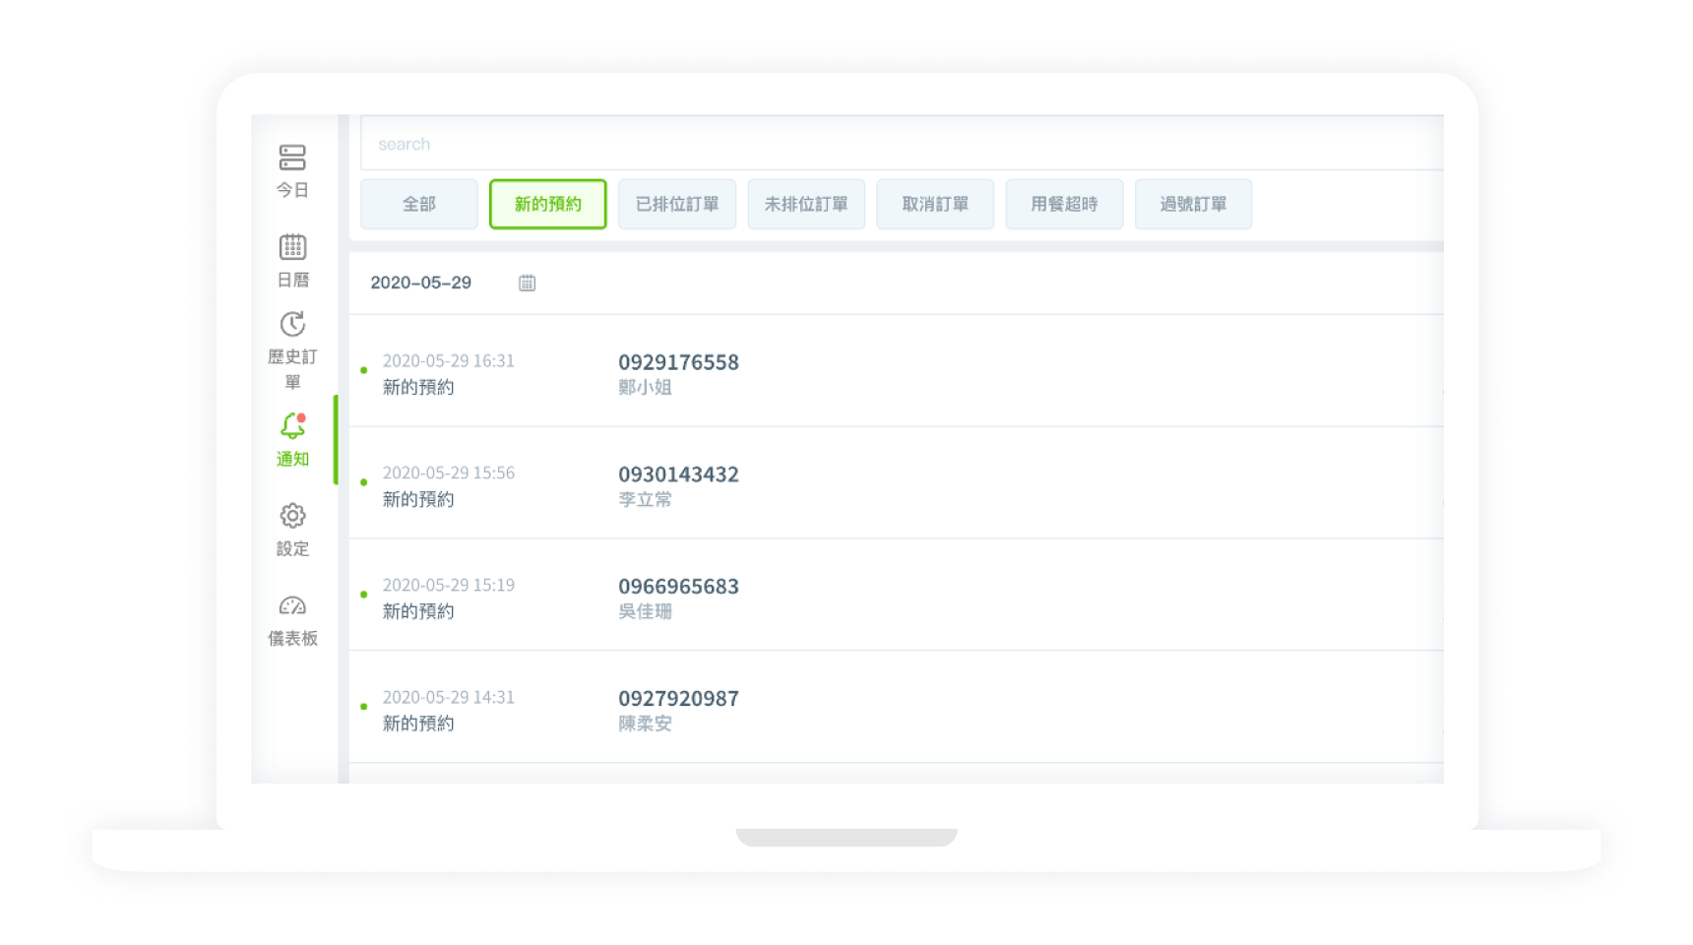This screenshot has width=1693, height=945.
Task: Open reservation from 吳佳珊 0966965683
Action: coord(678,597)
